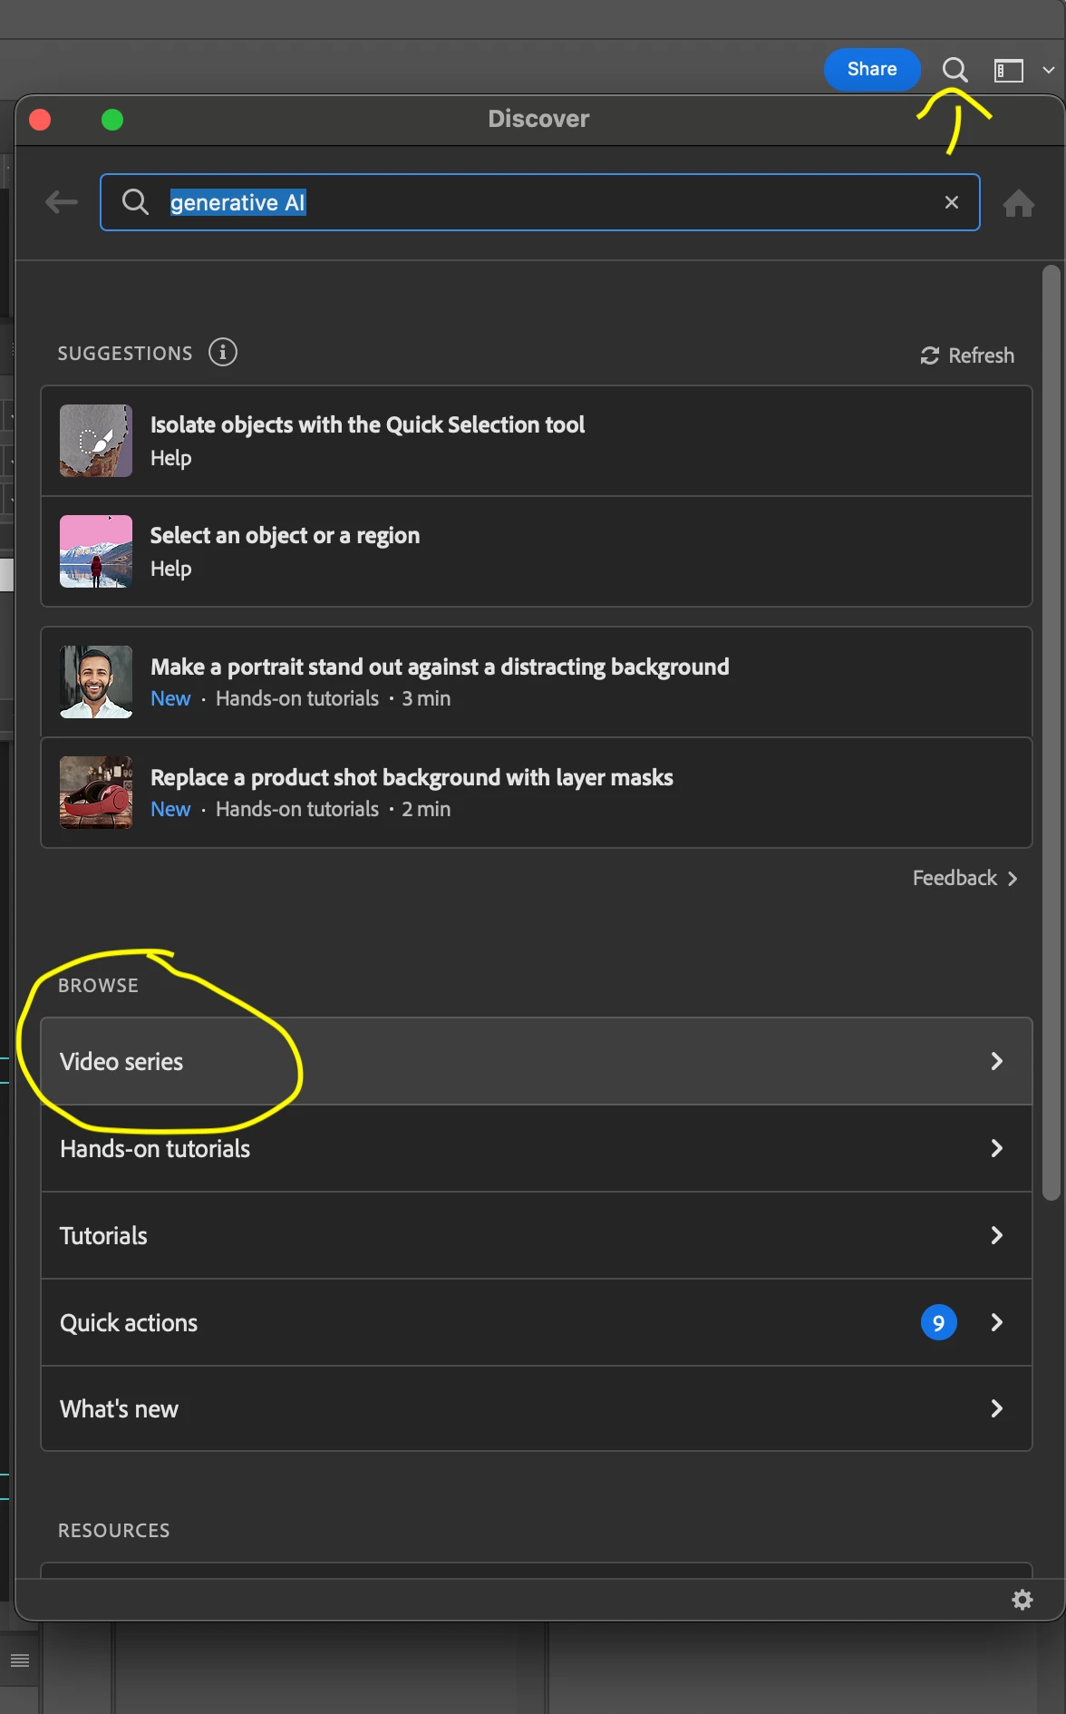Click the RESOURCES heading text
This screenshot has height=1714, width=1066.
pyautogui.click(x=114, y=1531)
